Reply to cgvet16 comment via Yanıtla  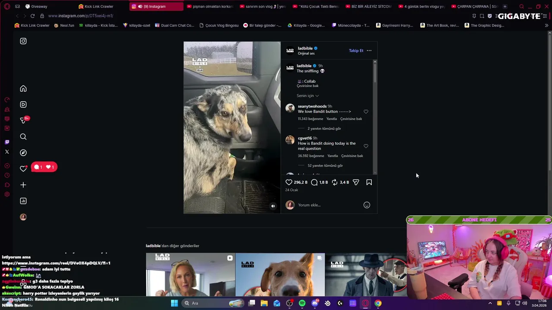(332, 156)
